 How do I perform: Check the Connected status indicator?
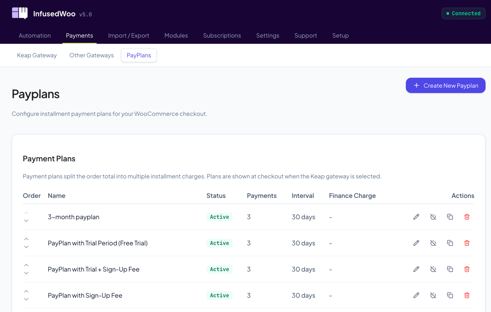pyautogui.click(x=463, y=13)
